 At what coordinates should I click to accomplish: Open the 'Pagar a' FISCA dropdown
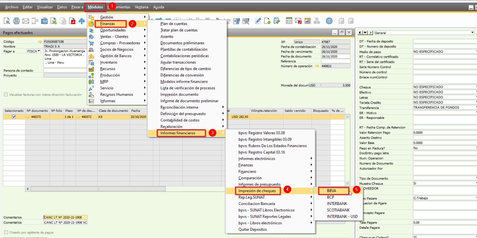pyautogui.click(x=39, y=51)
